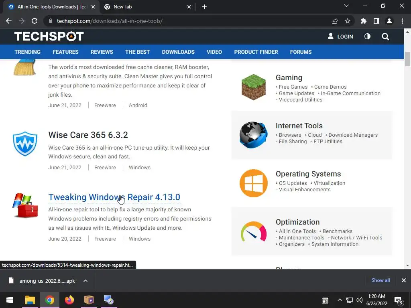Open Windows Start menu
Viewport: 411px width, 308px height.
coord(10,300)
